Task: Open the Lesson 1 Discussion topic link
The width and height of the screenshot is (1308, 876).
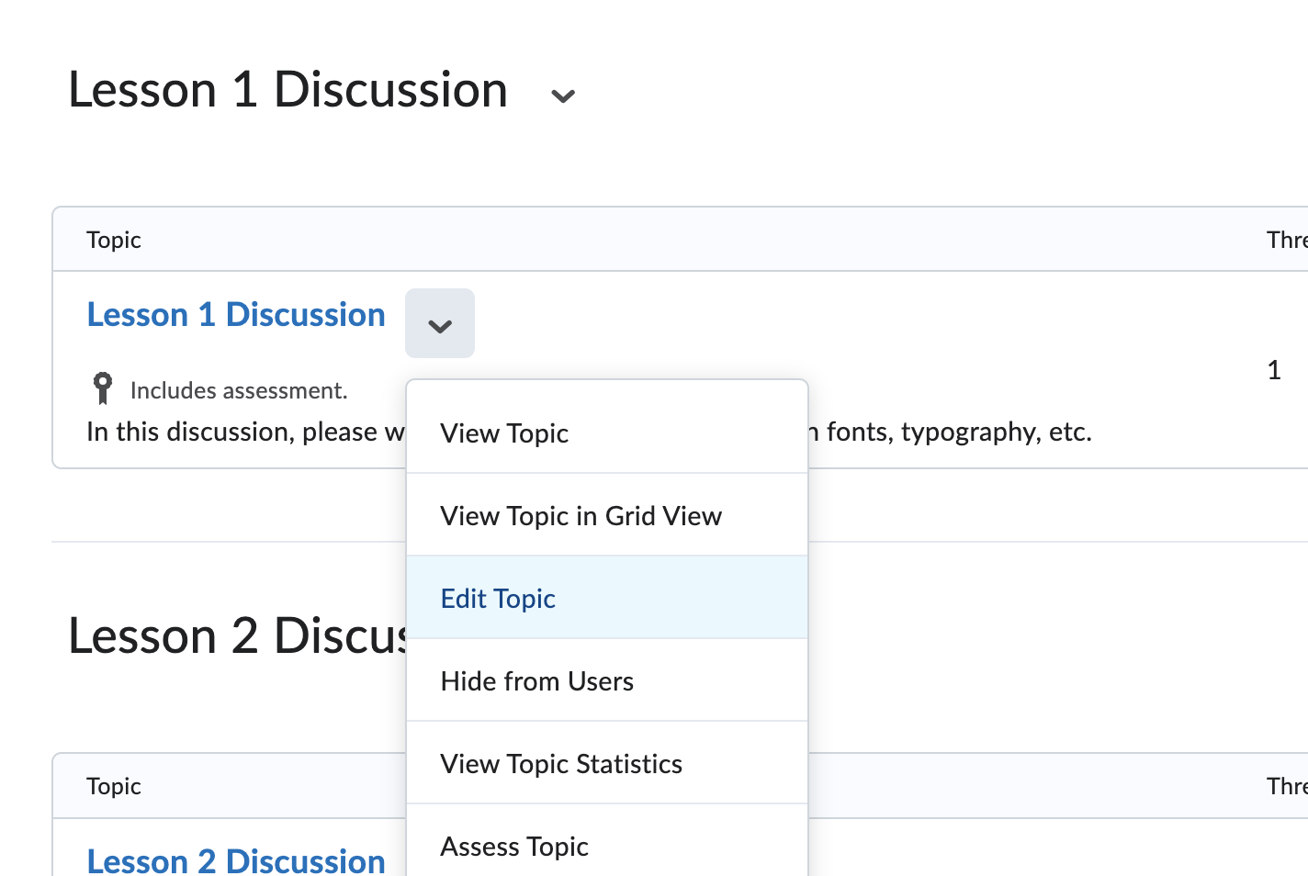Action: (236, 315)
